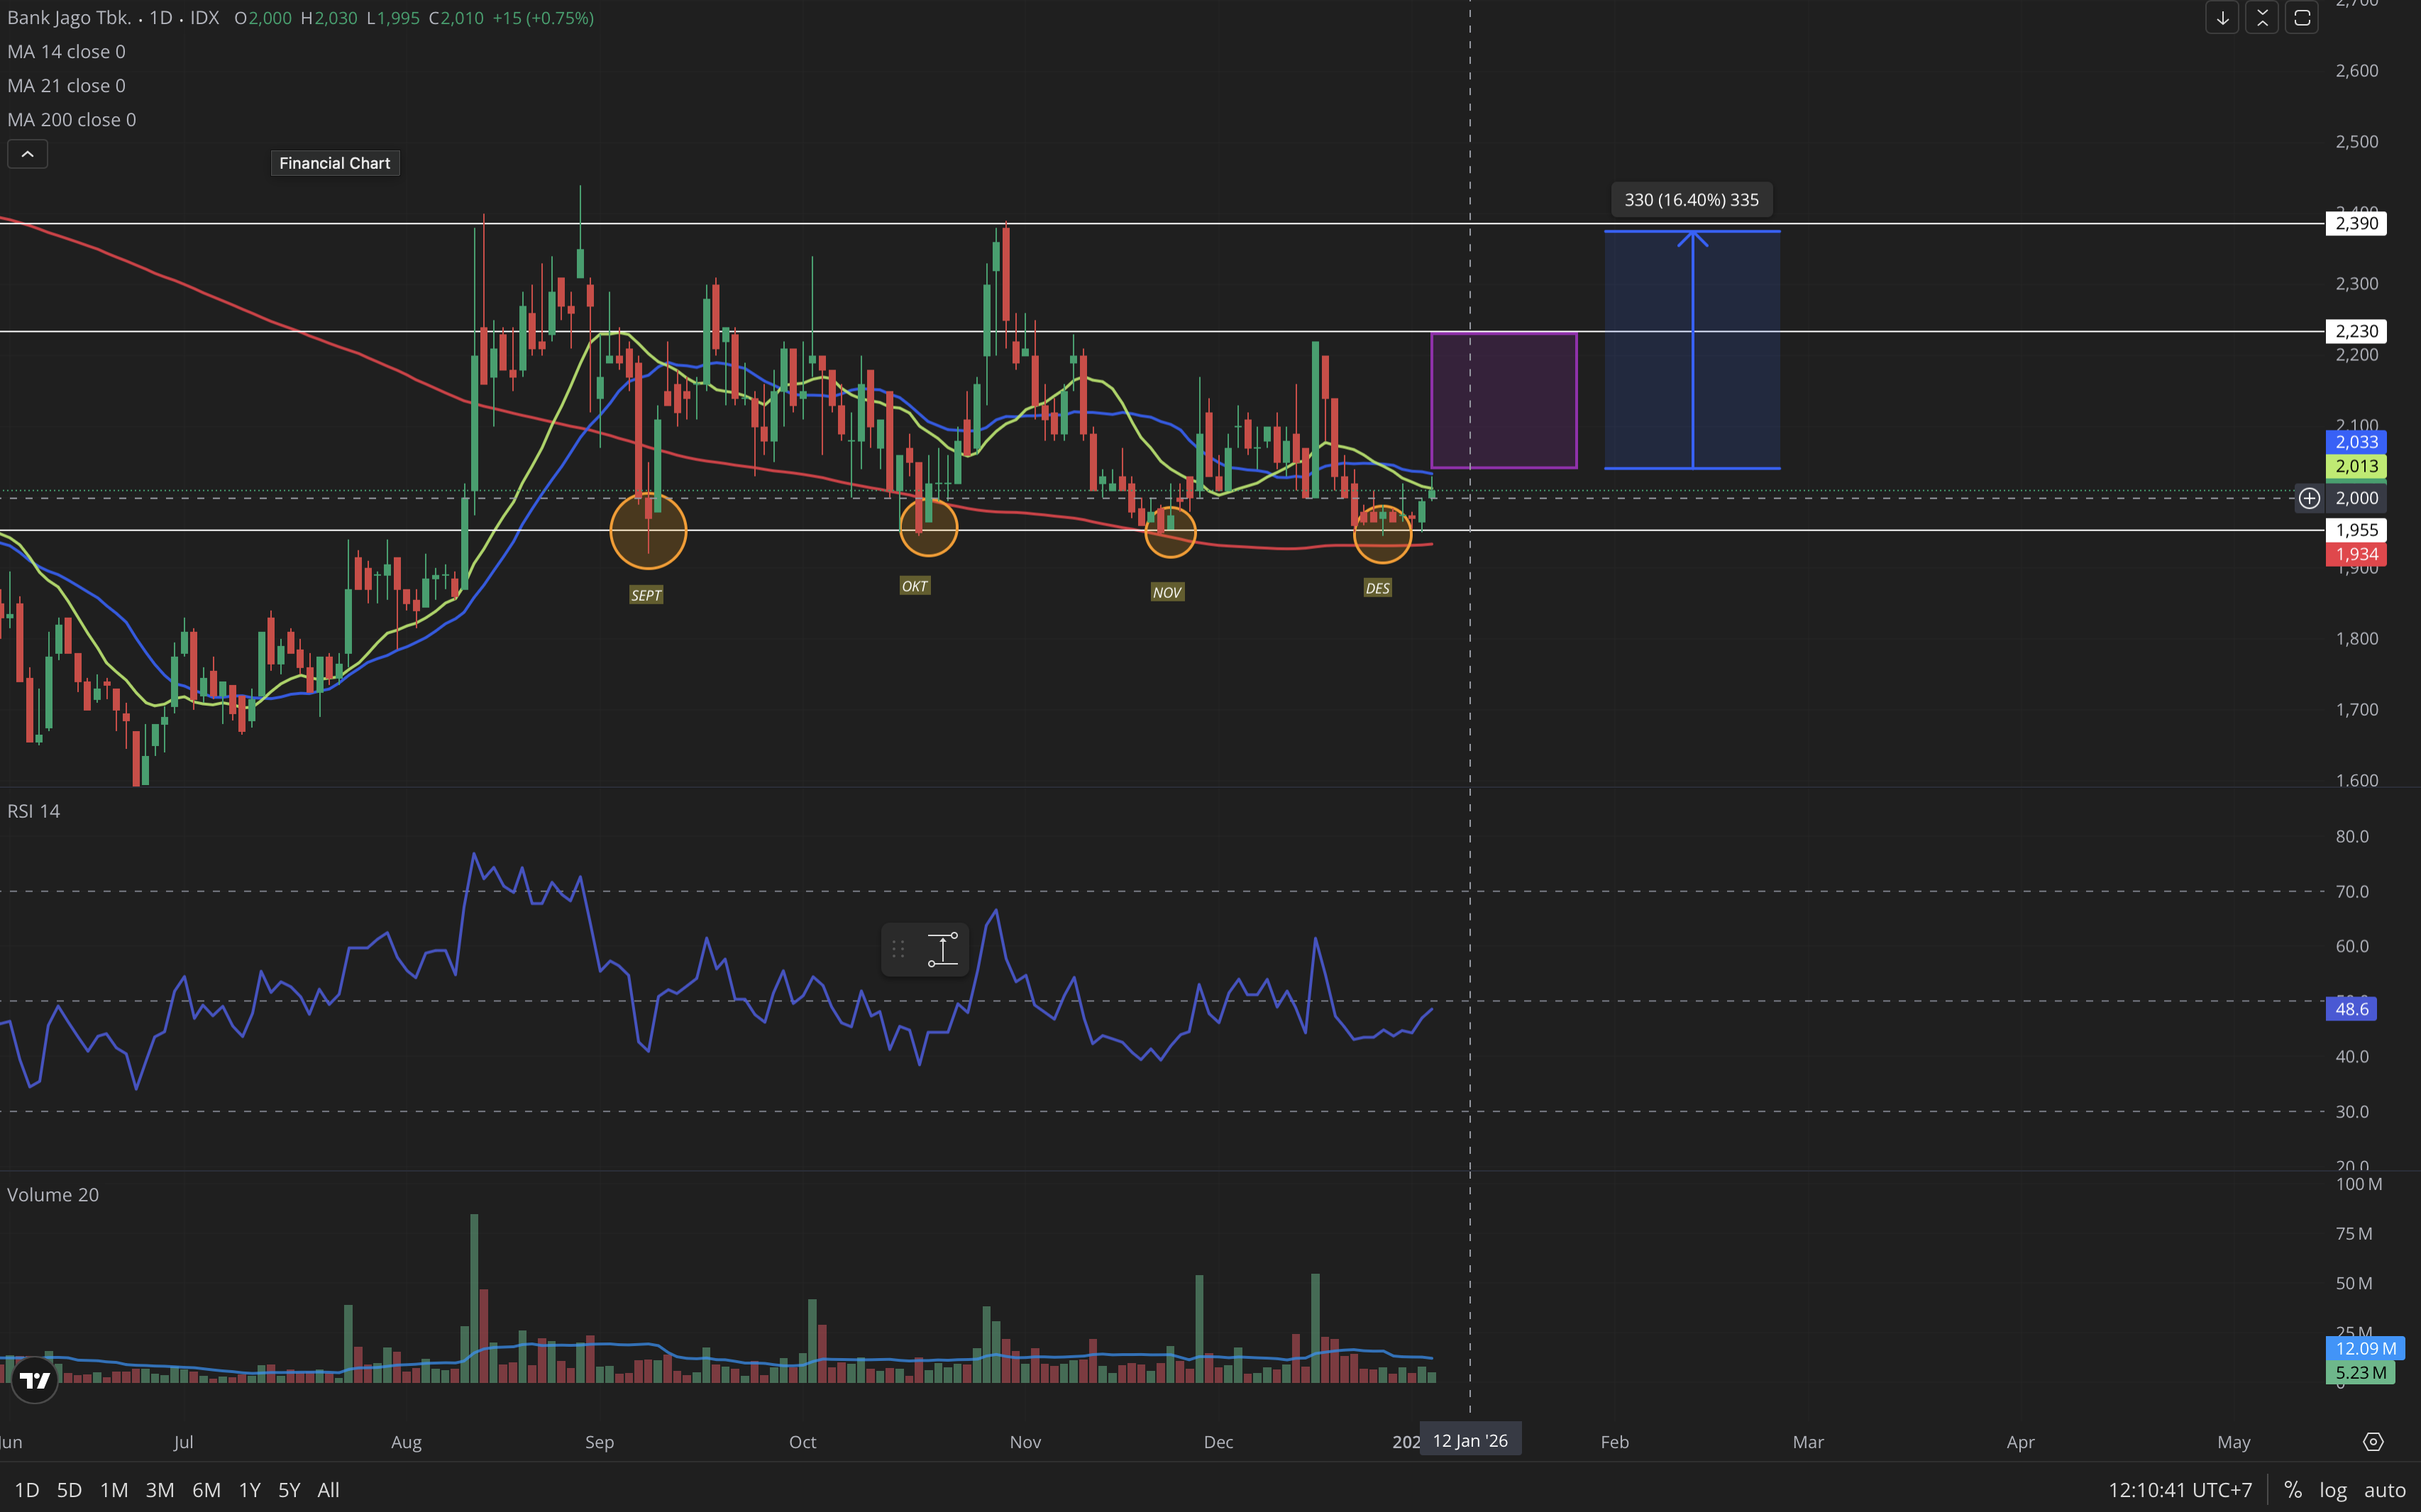Click the move pane down arrow icon
The image size is (2421, 1512).
click(x=2222, y=18)
